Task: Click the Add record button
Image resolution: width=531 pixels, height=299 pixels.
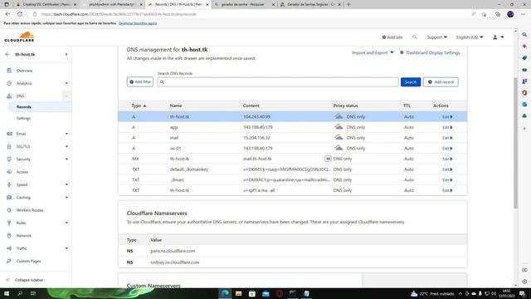Action: 441,82
